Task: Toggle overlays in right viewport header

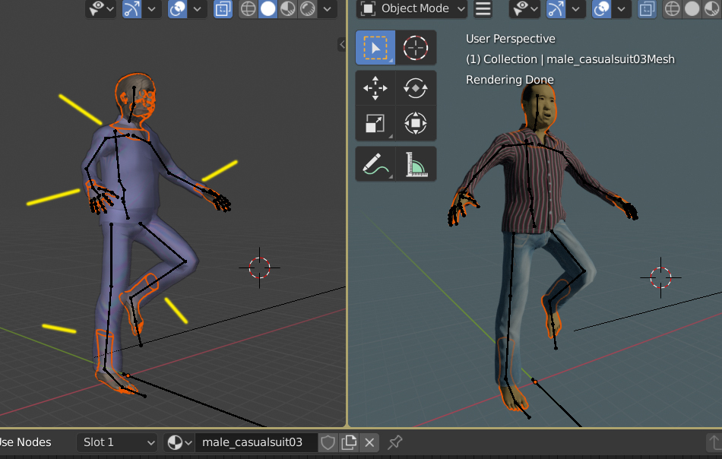Action: [601, 9]
